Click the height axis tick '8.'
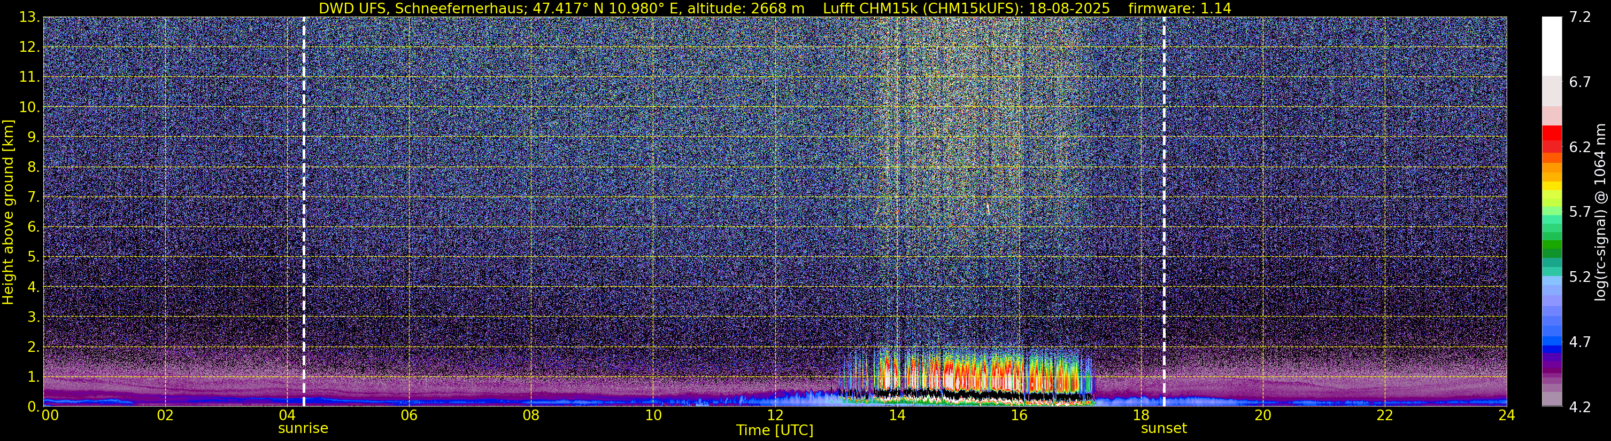Screen dimensions: 1611x441 33,168
